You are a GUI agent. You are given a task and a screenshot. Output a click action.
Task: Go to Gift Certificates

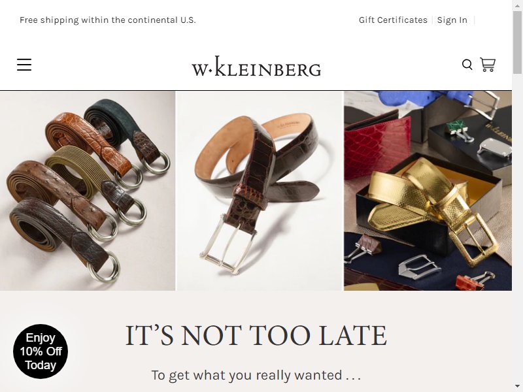tap(393, 20)
